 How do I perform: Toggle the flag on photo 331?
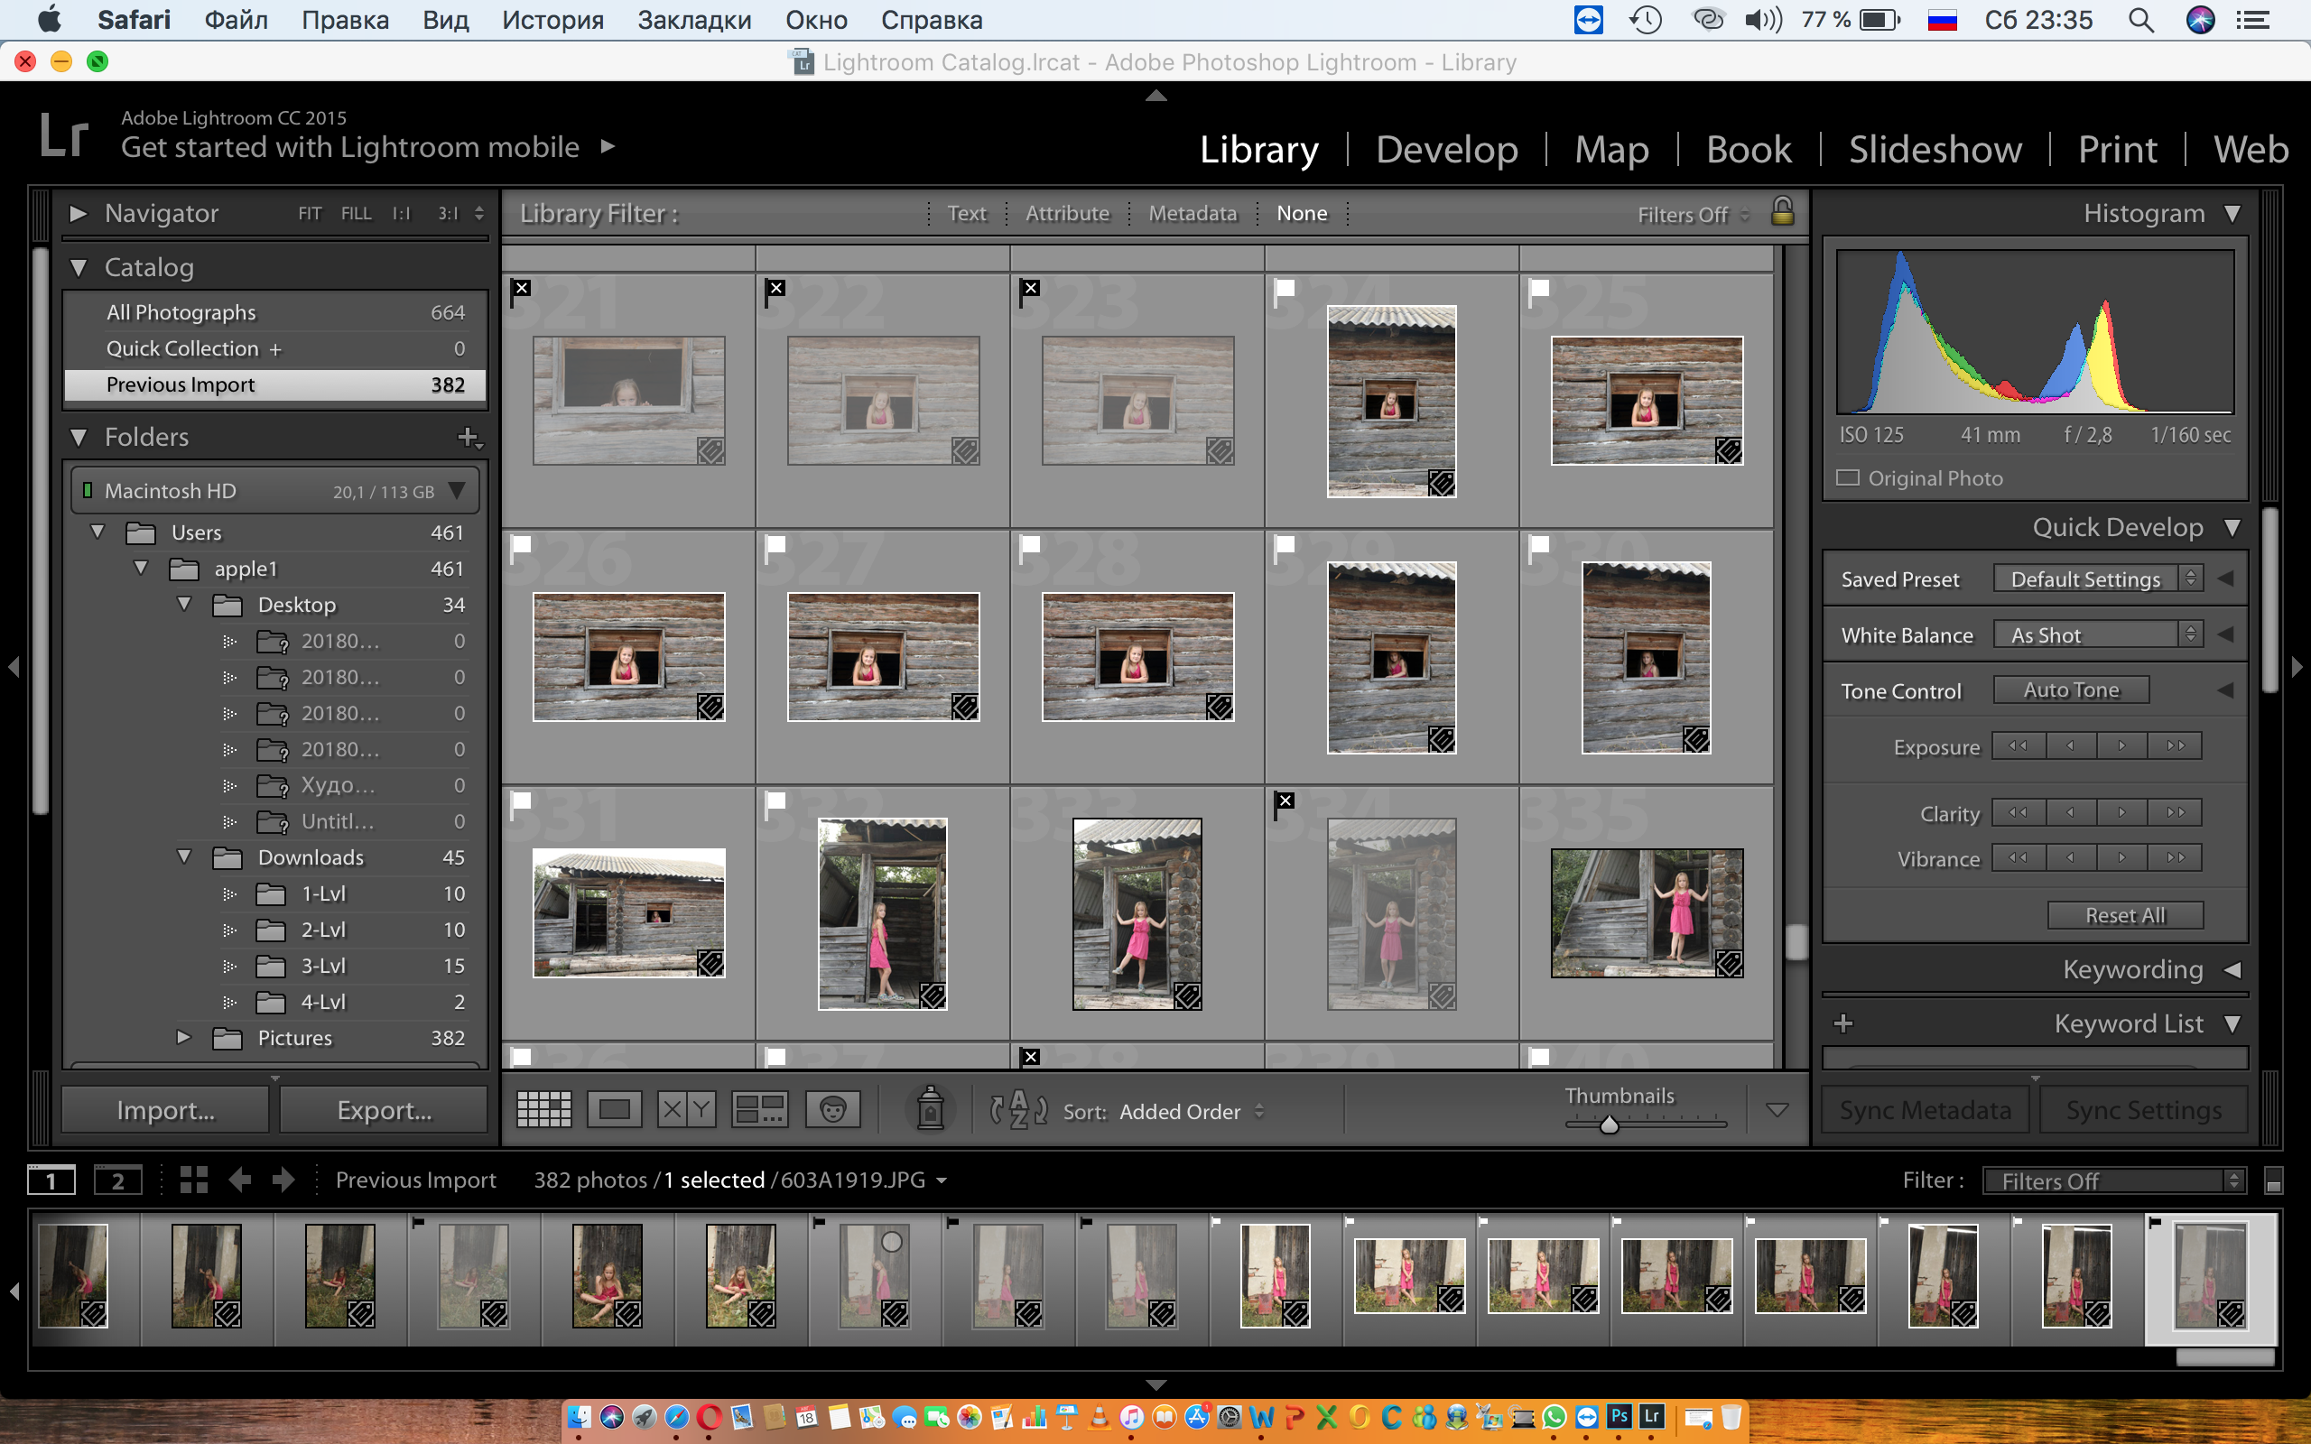pyautogui.click(x=521, y=802)
